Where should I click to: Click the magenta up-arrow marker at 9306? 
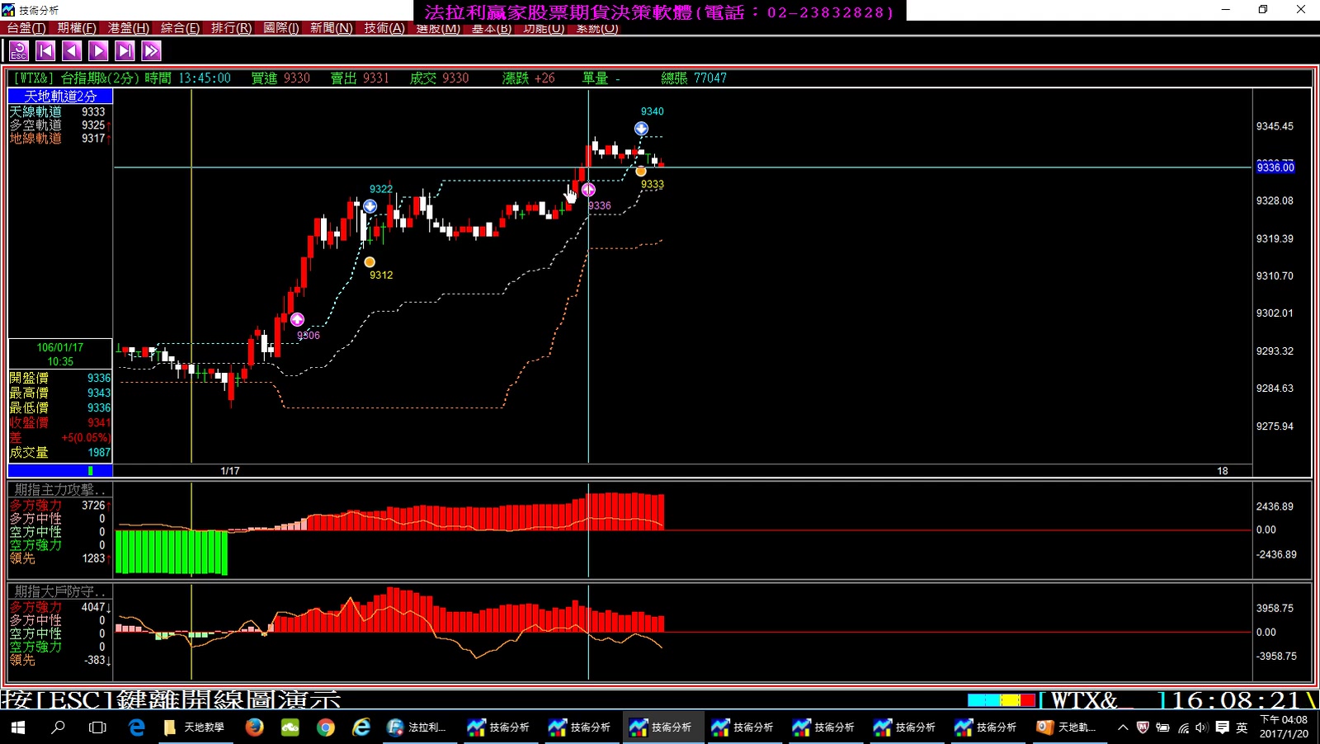coord(297,319)
